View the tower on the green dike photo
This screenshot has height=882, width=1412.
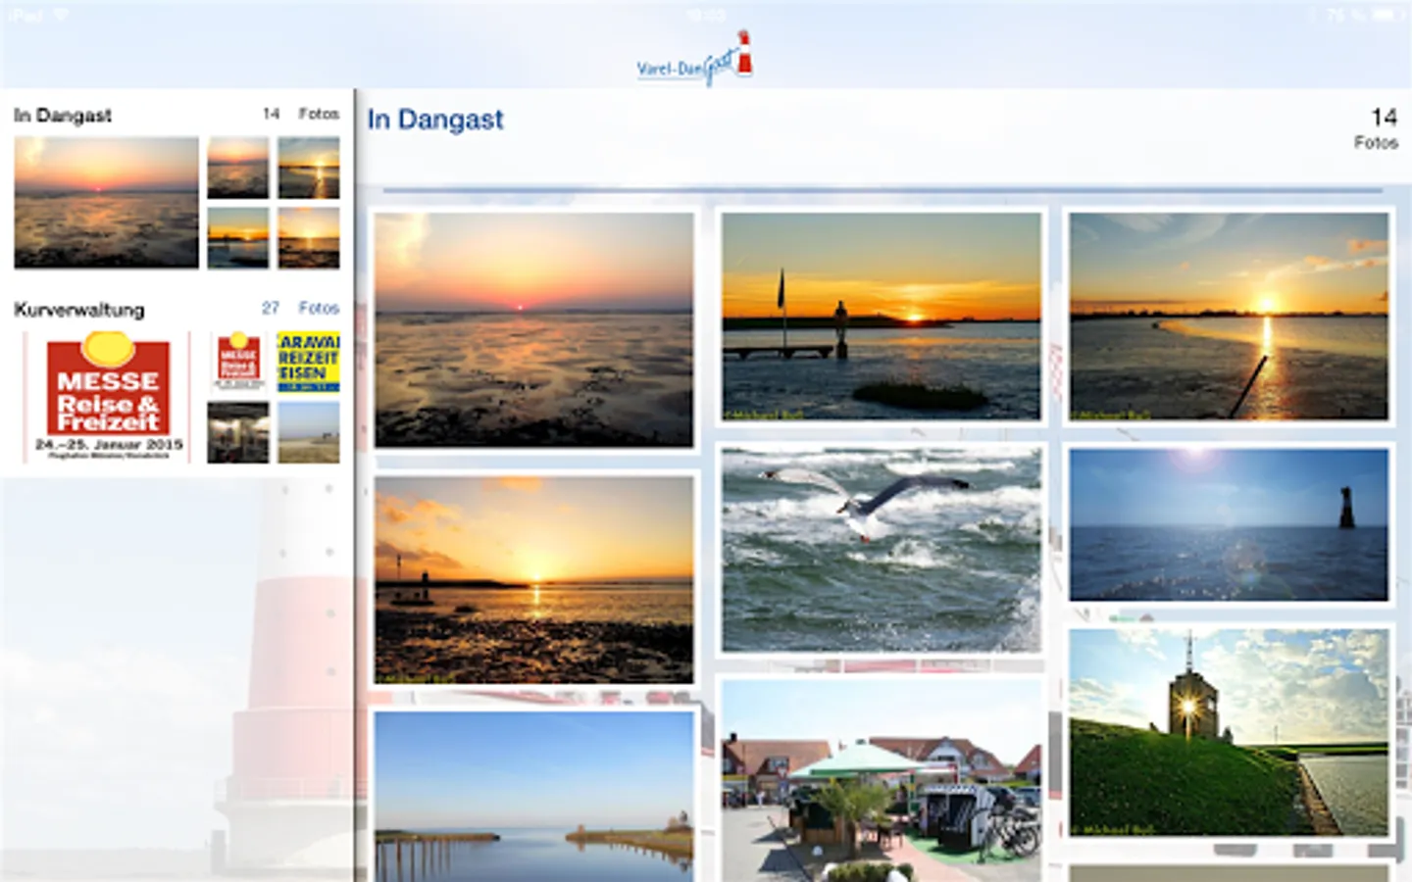click(x=1229, y=732)
